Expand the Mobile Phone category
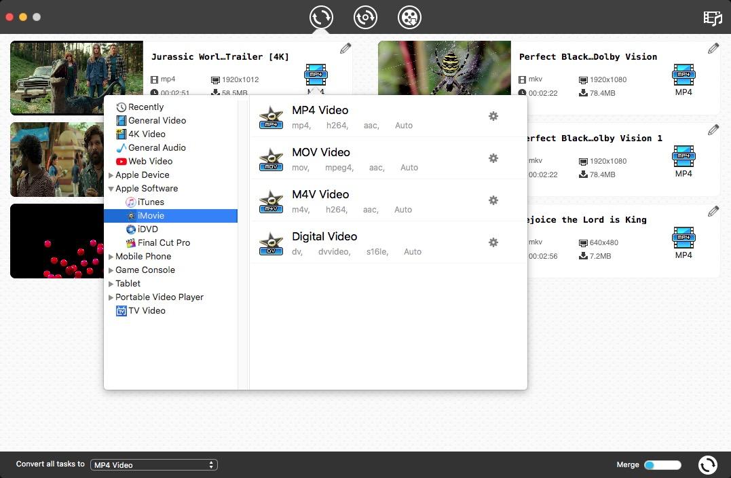731x478 pixels. pyautogui.click(x=111, y=257)
